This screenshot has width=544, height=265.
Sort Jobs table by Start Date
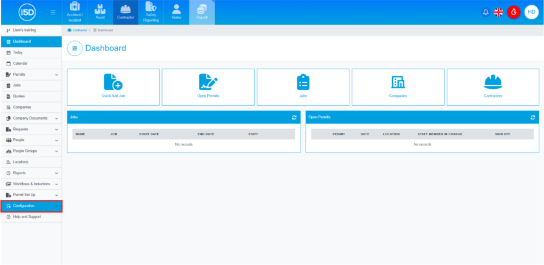pyautogui.click(x=149, y=134)
